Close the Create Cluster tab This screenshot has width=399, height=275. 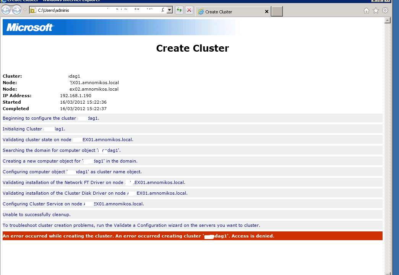click(267, 12)
